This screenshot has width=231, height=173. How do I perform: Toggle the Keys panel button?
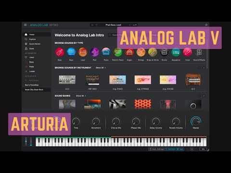180,149
